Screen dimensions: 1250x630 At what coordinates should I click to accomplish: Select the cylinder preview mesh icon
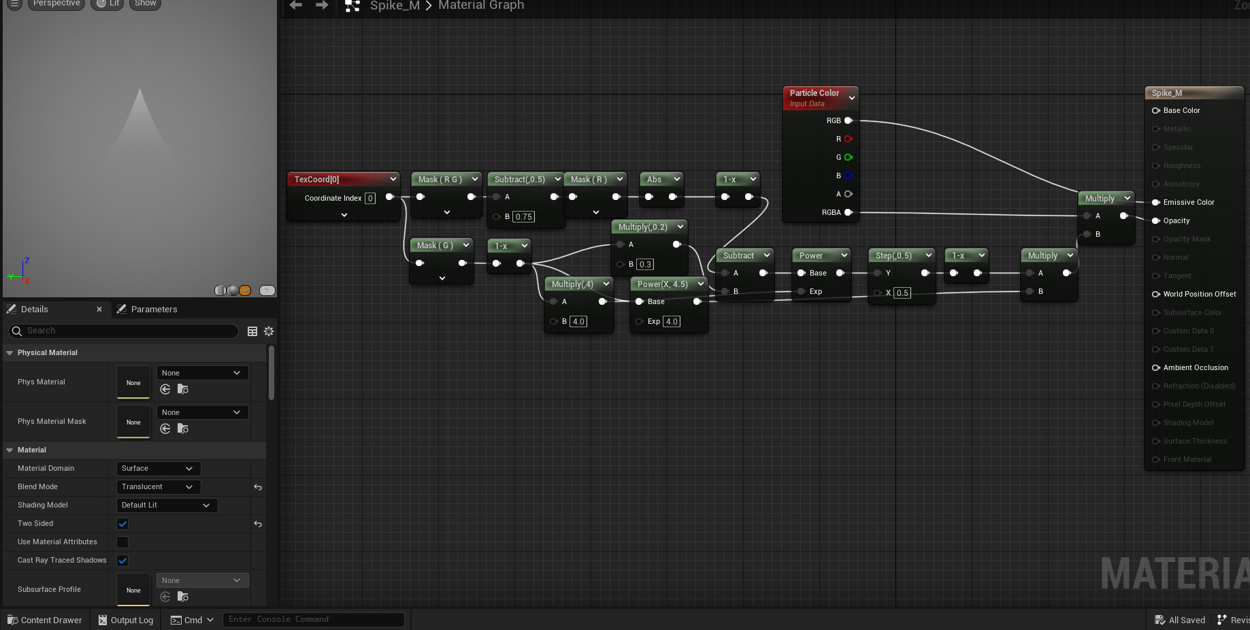pyautogui.click(x=220, y=291)
